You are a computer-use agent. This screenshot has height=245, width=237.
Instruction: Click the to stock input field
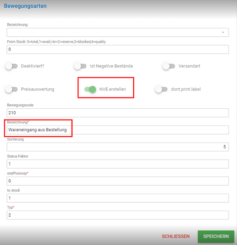[118, 198]
